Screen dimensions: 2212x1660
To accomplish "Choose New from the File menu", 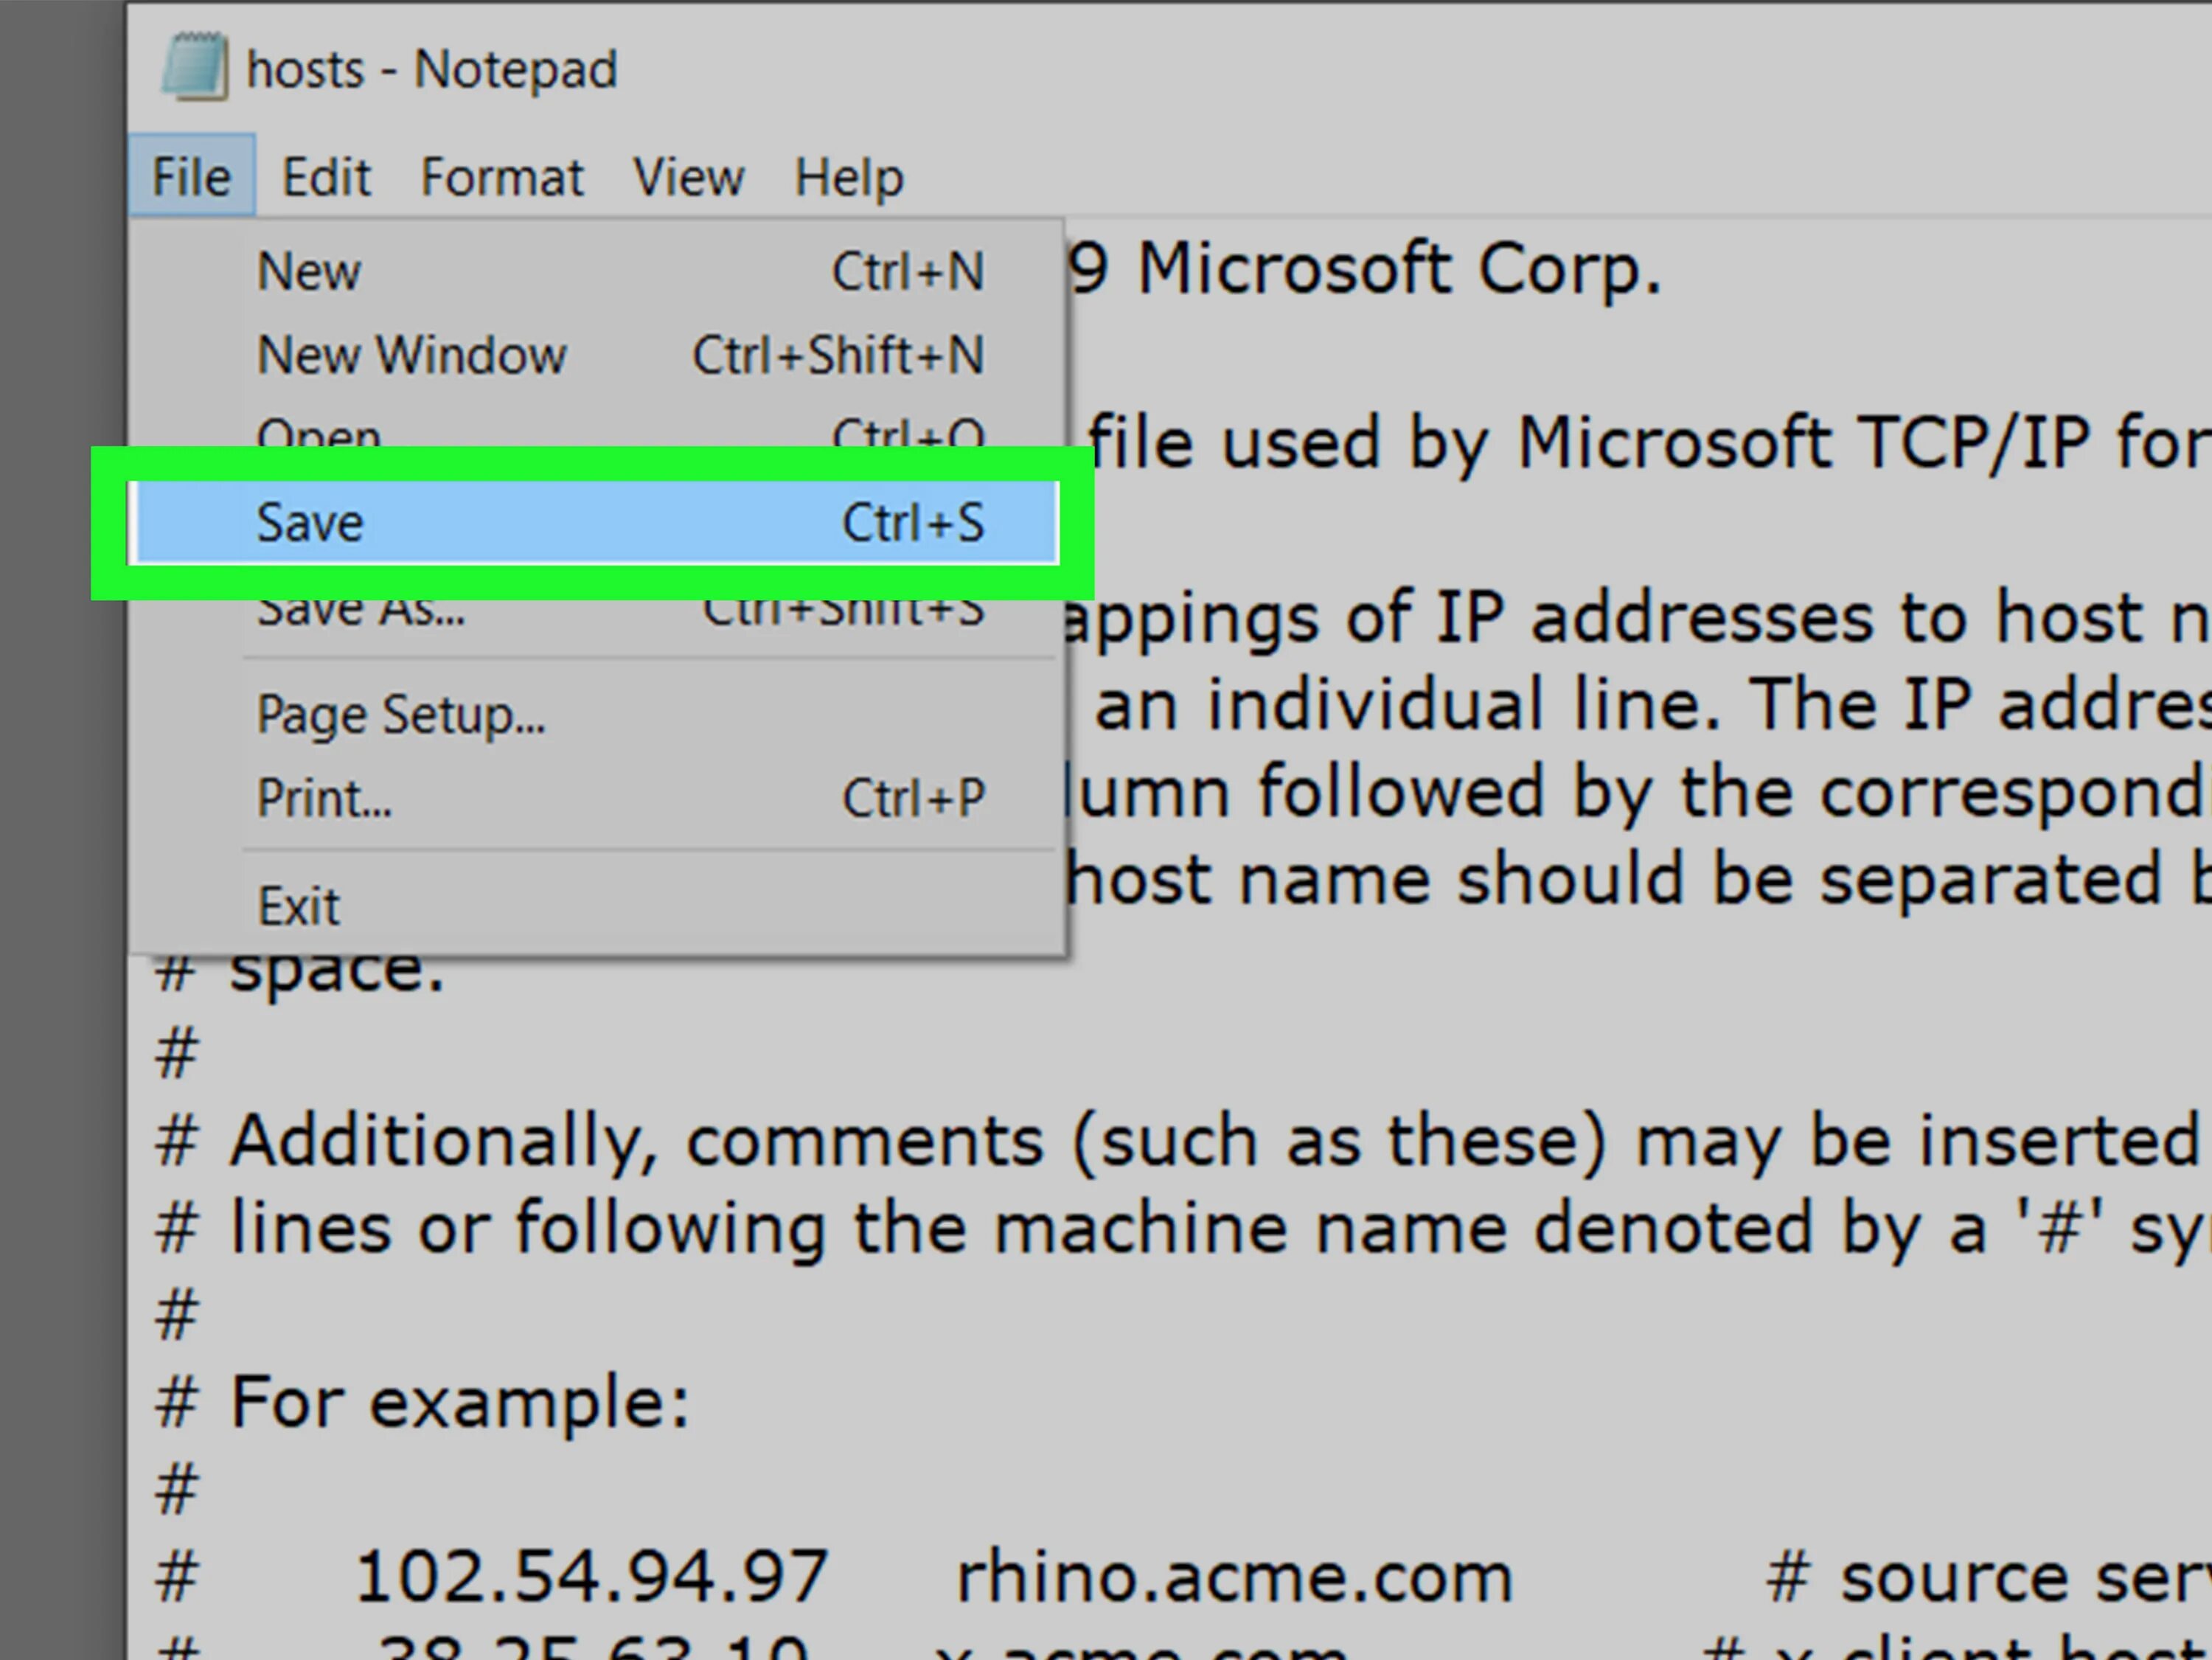I will [x=308, y=271].
